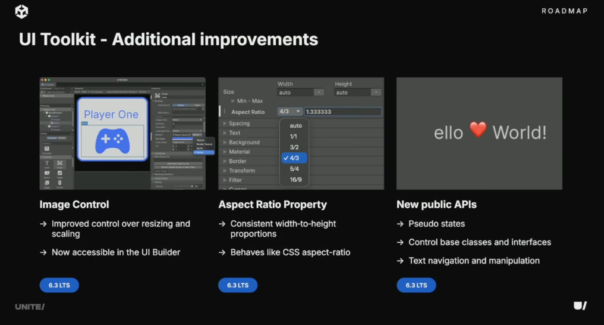Viewport: 604px width, 325px height.
Task: Select the Group Box icon in Library
Action: (x=47, y=148)
